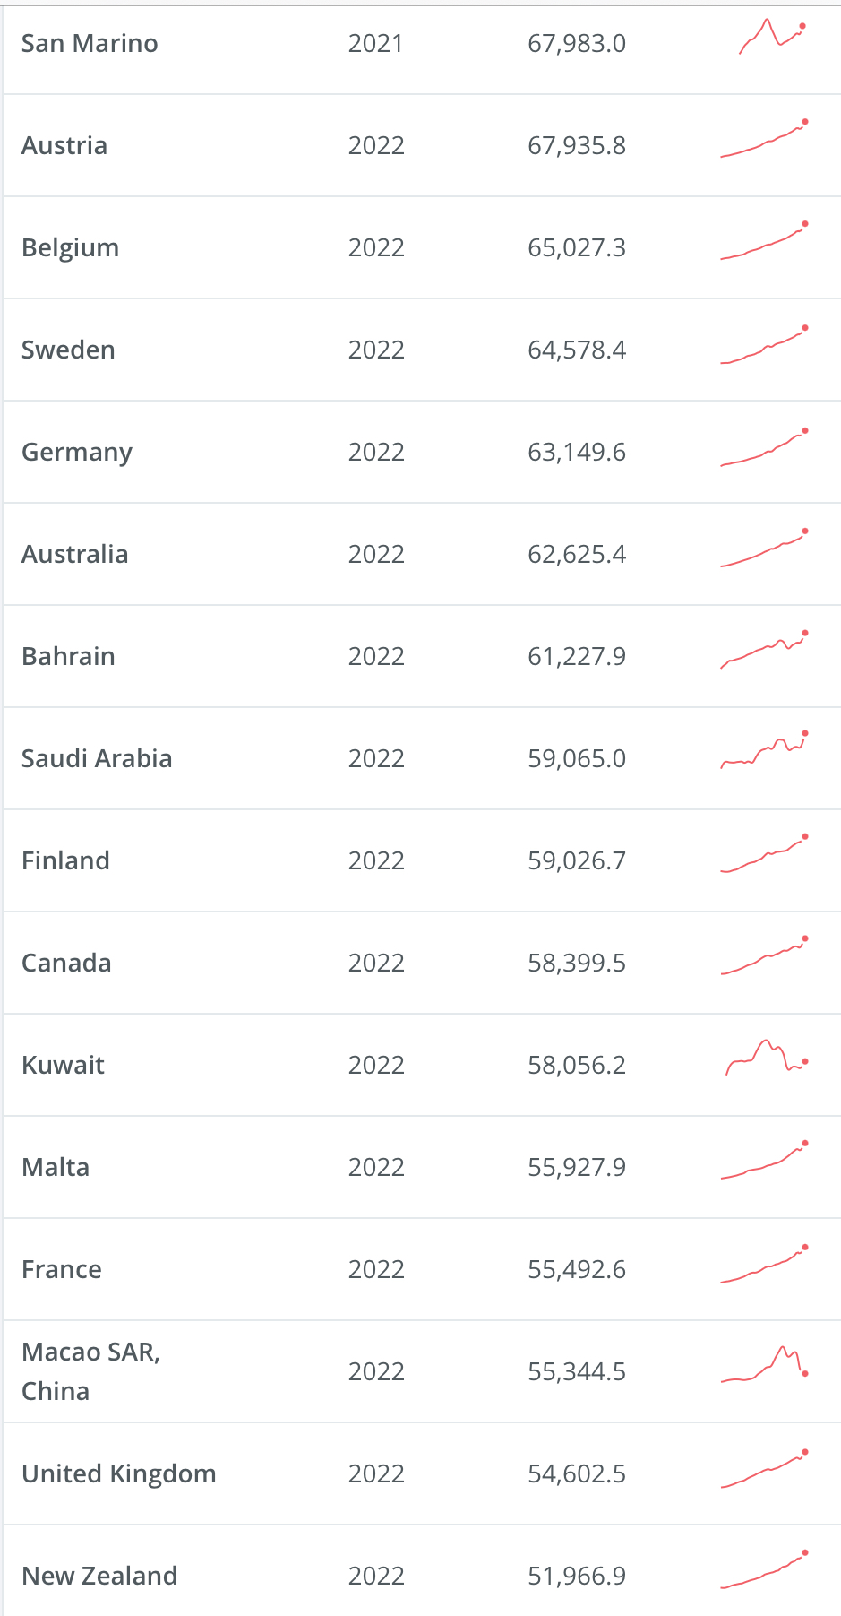This screenshot has width=841, height=1616.
Task: Click Kuwait's sparkline trend graph
Action: click(767, 1059)
